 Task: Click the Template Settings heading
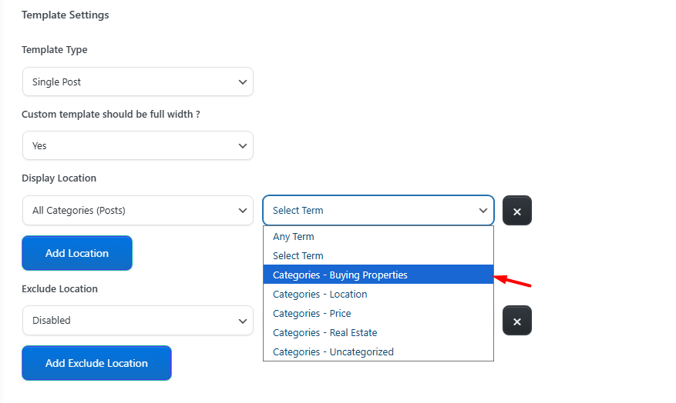click(66, 15)
